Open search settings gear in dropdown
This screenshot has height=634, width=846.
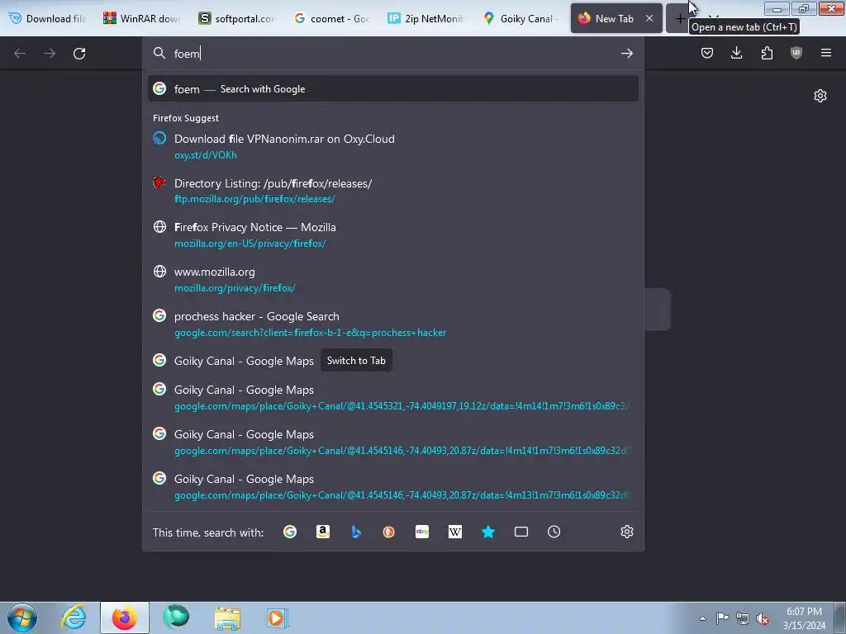pos(626,532)
